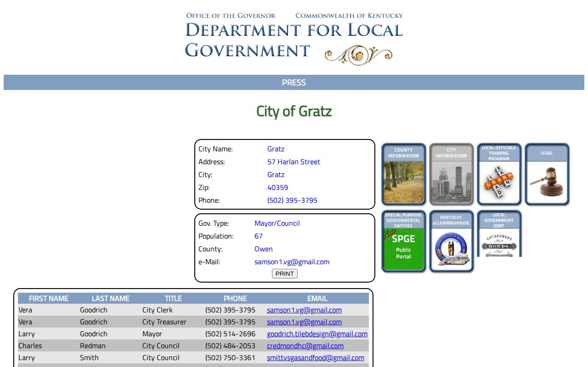Viewport: 588px width, 367px height.
Task: Select the zip code 40359
Action: (277, 188)
